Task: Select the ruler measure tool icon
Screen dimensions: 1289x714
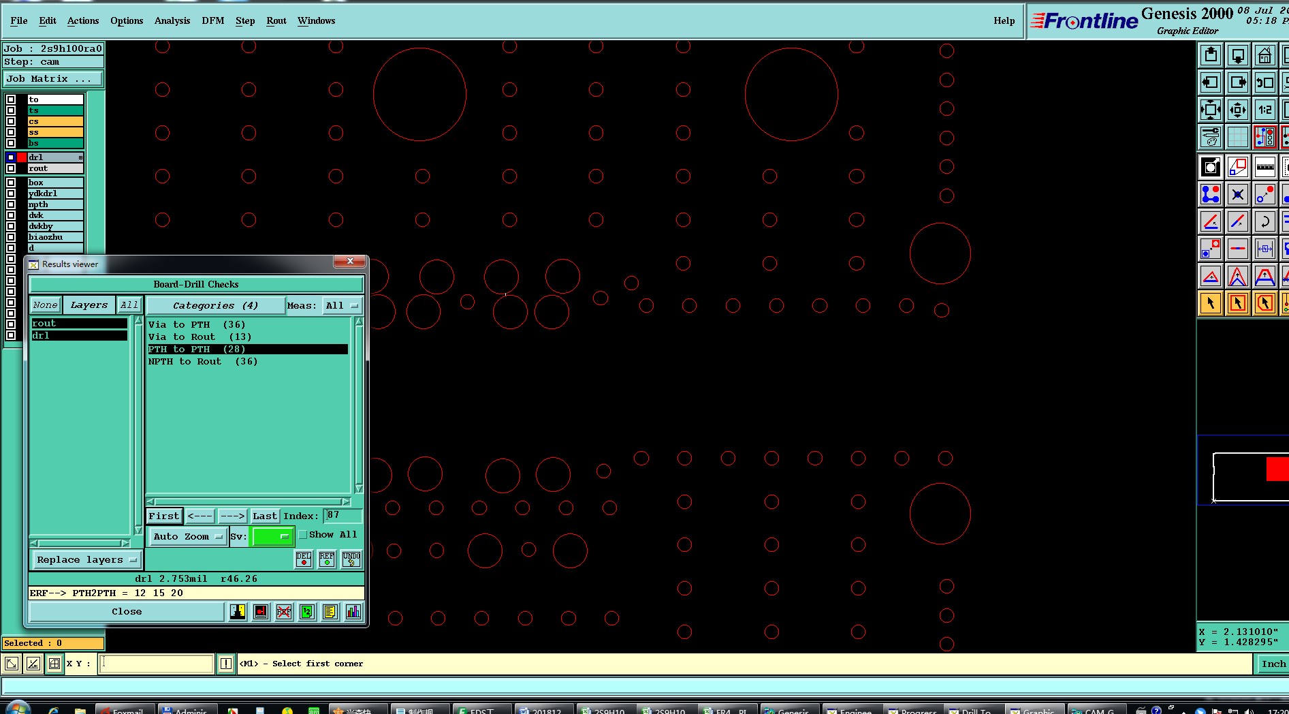Action: click(1264, 166)
